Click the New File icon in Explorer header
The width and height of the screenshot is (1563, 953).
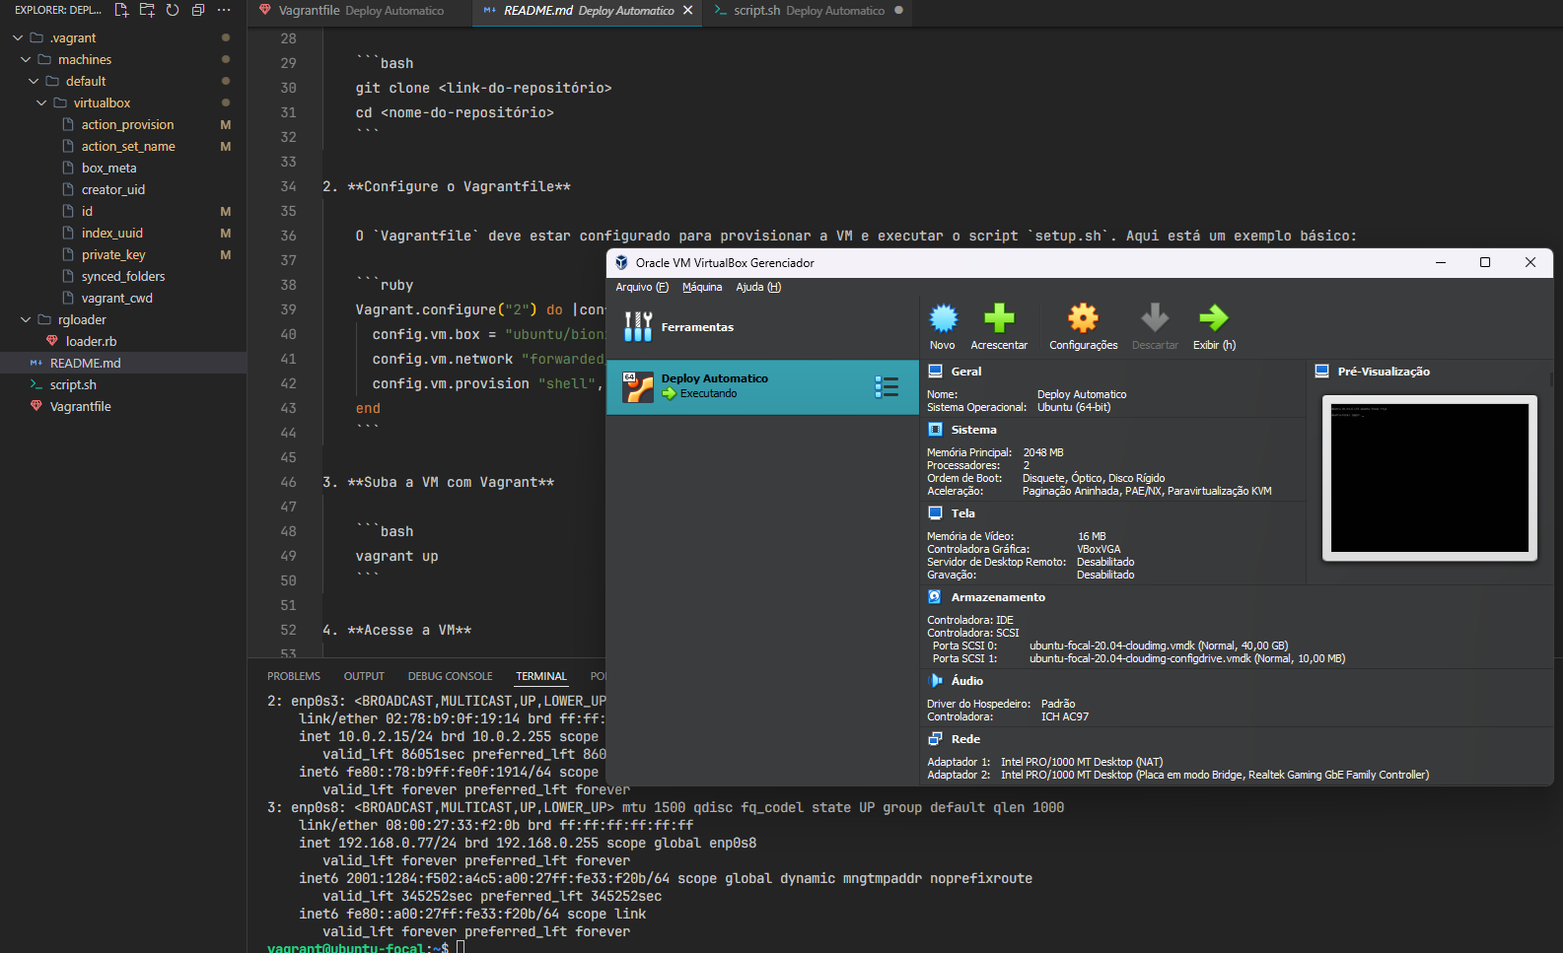click(x=121, y=10)
